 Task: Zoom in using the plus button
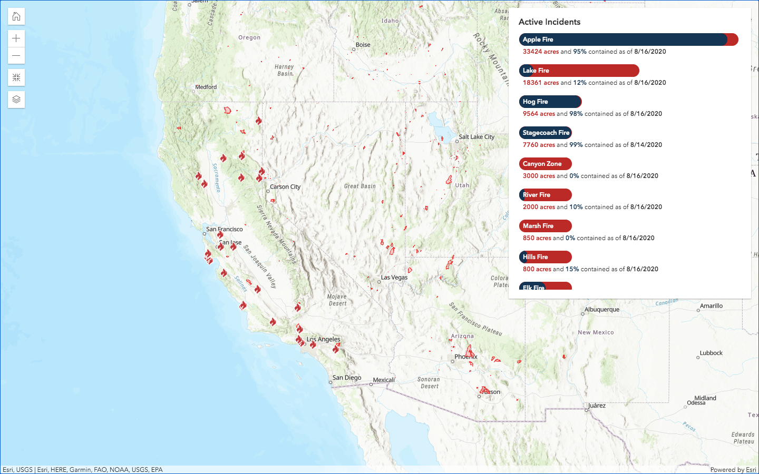[x=16, y=38]
